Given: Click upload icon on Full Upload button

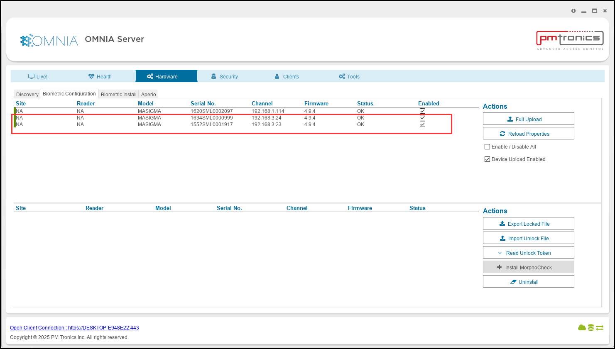Looking at the screenshot, I should (510, 119).
